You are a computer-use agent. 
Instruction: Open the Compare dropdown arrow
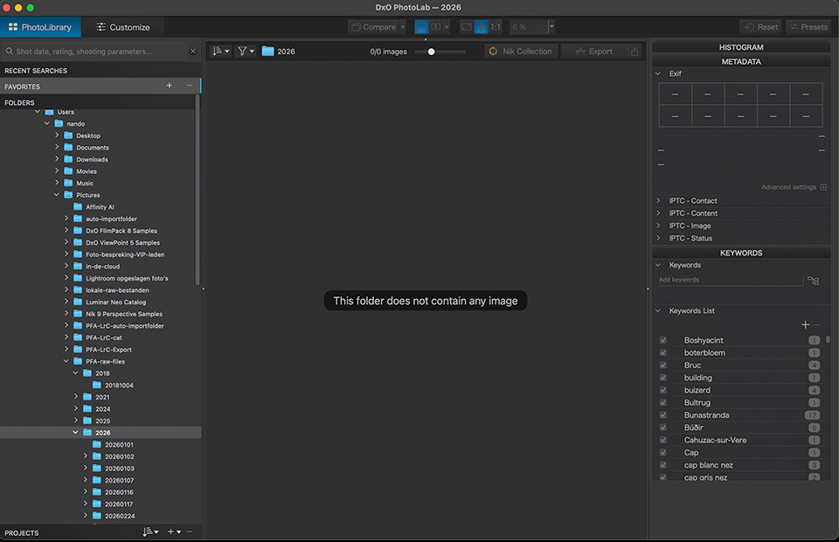pos(402,27)
